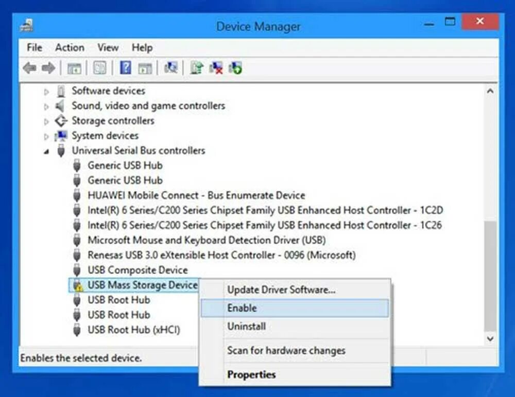The width and height of the screenshot is (515, 397).
Task: Click the System devices computer icon
Action: click(61, 136)
